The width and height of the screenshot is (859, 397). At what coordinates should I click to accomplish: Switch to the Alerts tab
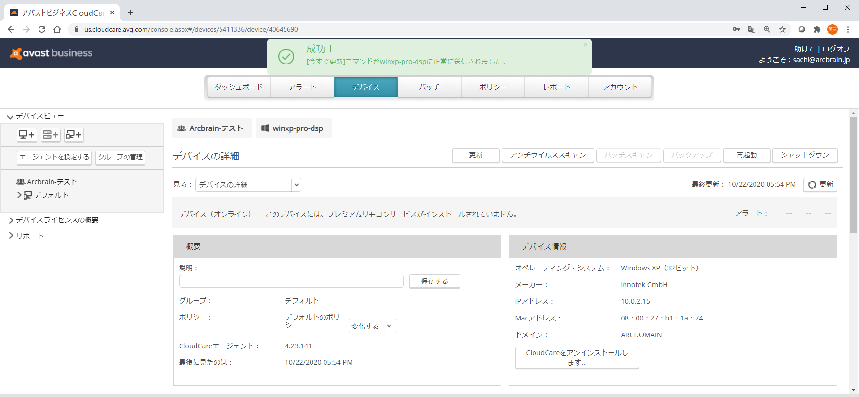point(302,87)
